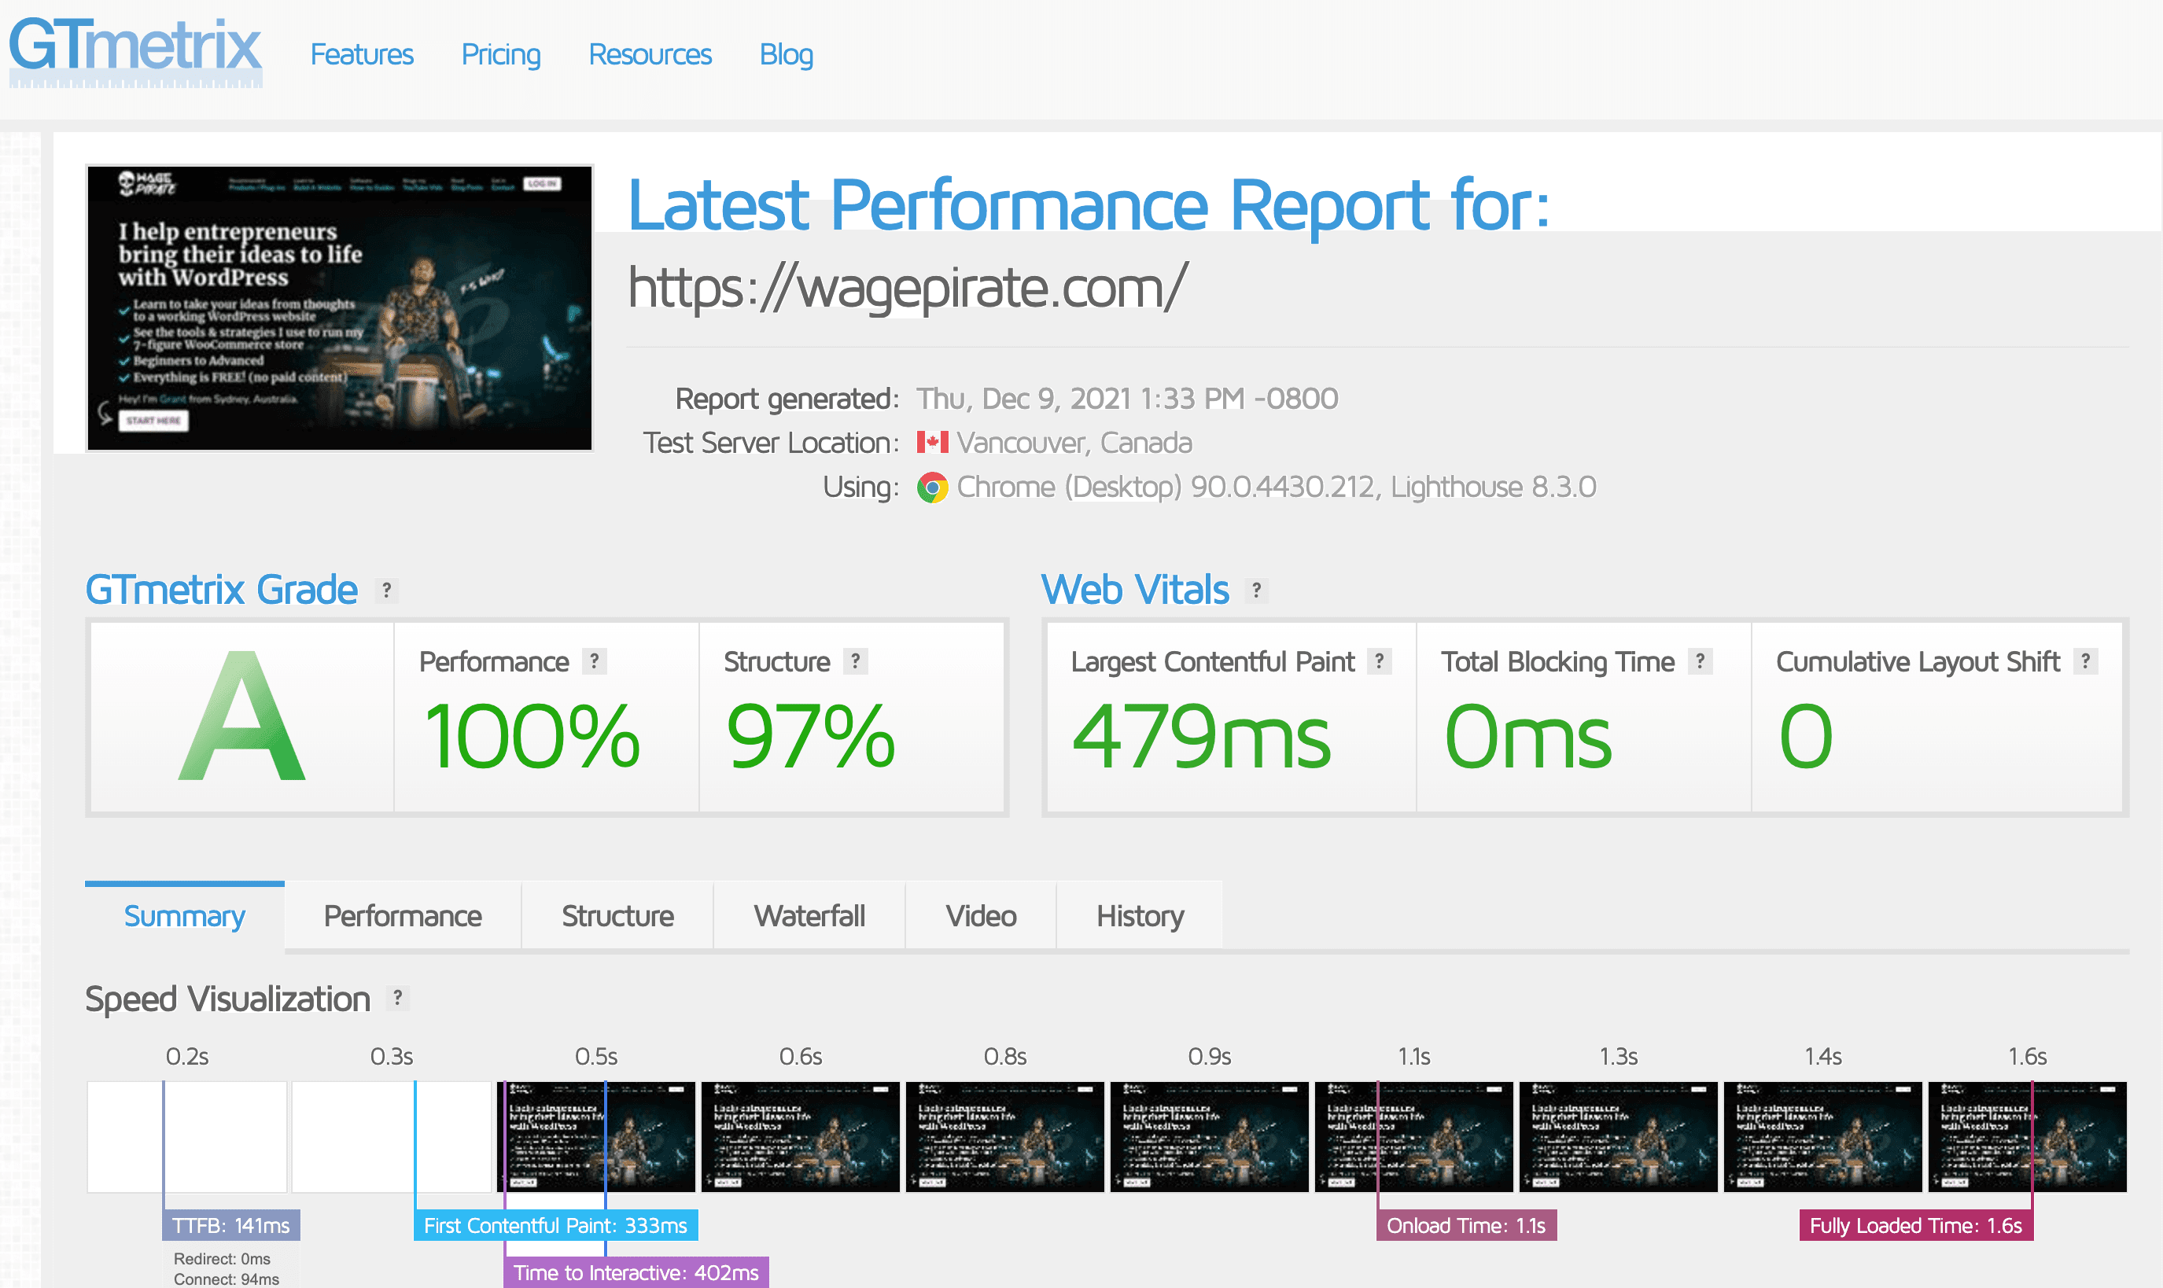
Task: Click the grade A letter
Action: click(x=242, y=716)
